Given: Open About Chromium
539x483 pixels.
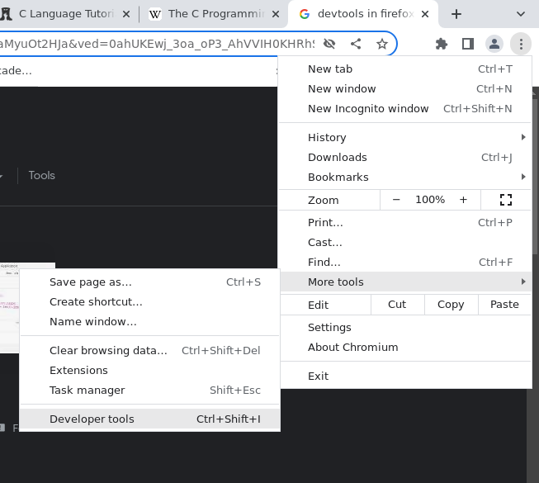Looking at the screenshot, I should pyautogui.click(x=405, y=348).
